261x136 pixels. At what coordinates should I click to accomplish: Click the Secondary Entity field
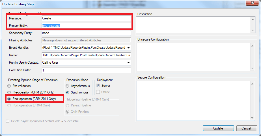point(86,33)
